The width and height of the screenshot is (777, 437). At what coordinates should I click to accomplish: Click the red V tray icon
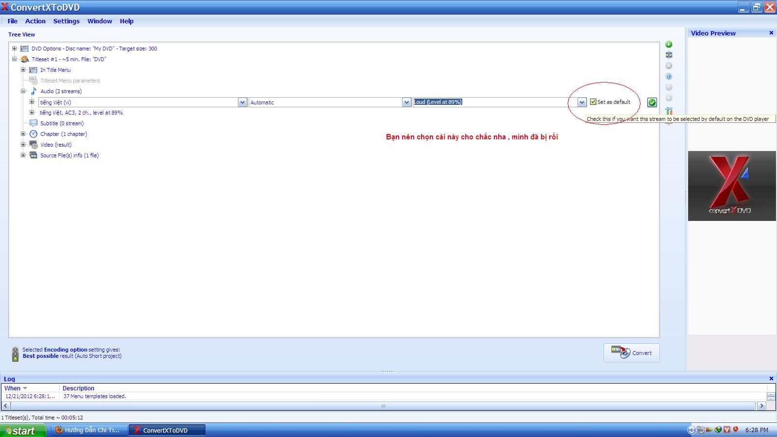pos(727,430)
